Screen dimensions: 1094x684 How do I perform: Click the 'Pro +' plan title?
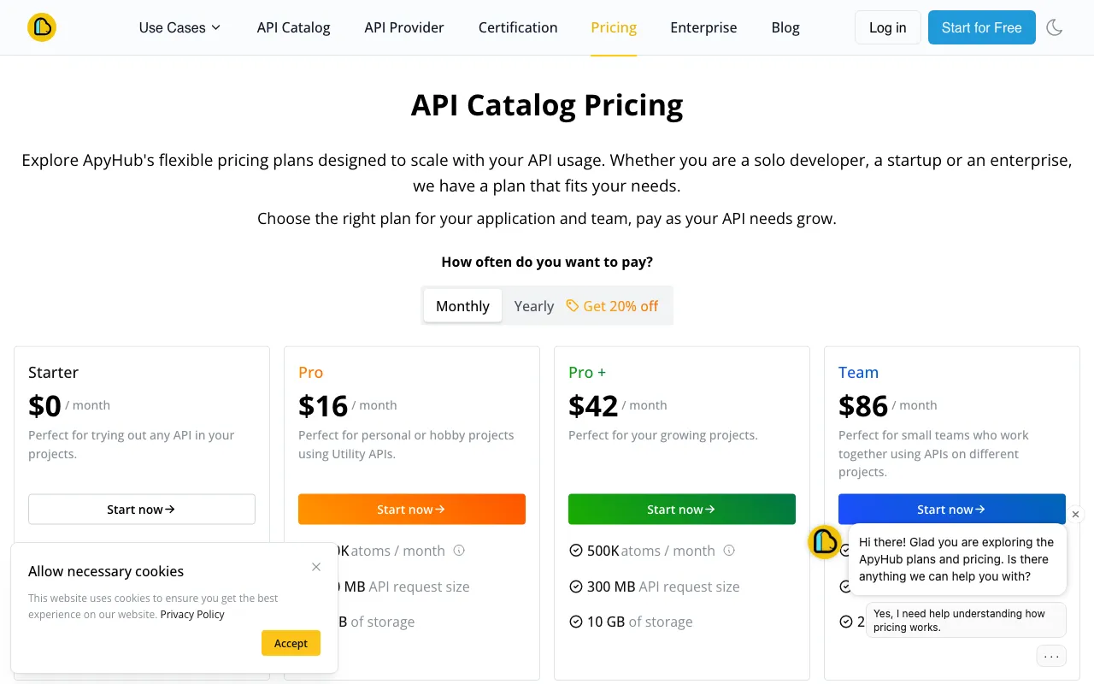pos(587,372)
